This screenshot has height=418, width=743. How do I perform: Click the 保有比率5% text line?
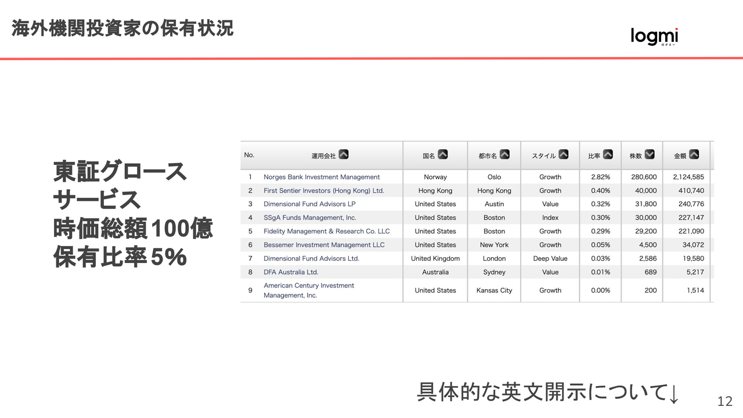pos(120,258)
